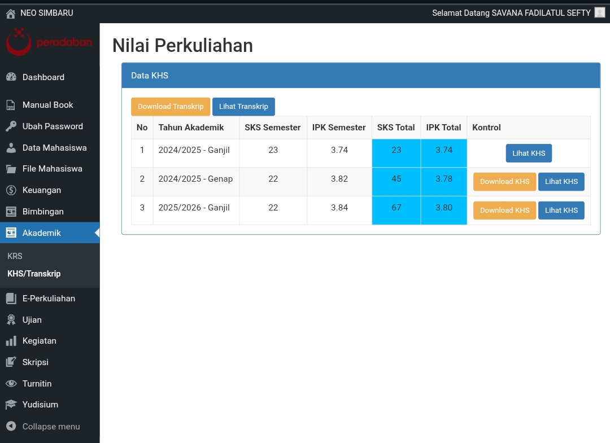Image resolution: width=610 pixels, height=443 pixels.
Task: Click the 2024/2025 - Ganjil cell
Action: (196, 153)
